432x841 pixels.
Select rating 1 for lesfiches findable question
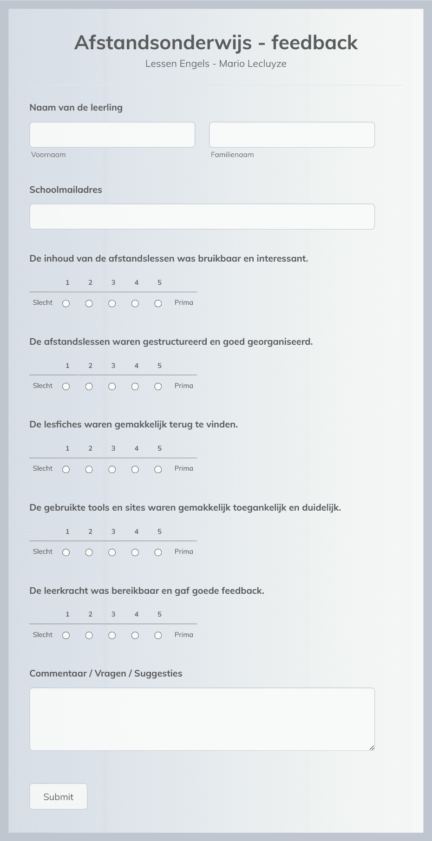pyautogui.click(x=66, y=469)
